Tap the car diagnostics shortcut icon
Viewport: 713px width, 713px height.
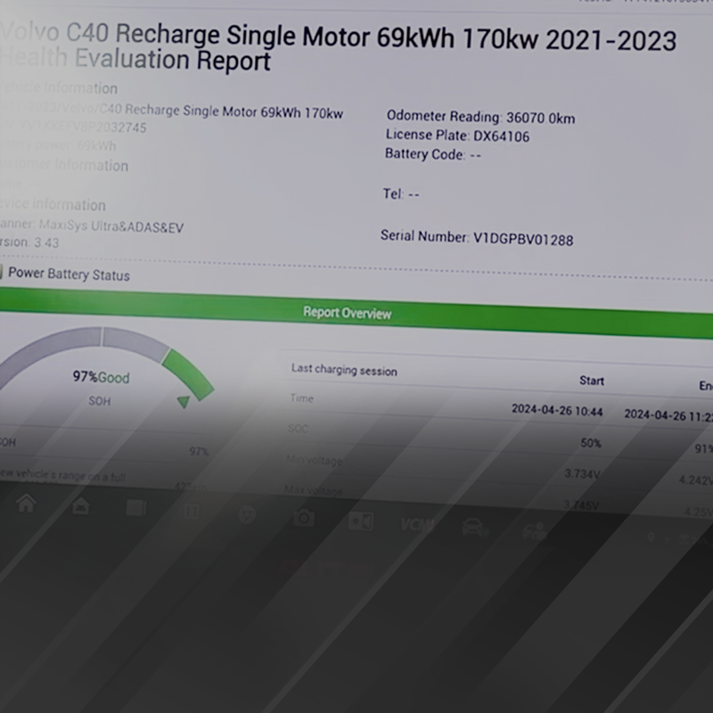pos(475,528)
